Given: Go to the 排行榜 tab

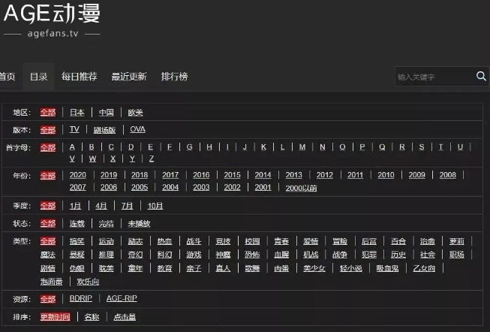Looking at the screenshot, I should pyautogui.click(x=174, y=77).
